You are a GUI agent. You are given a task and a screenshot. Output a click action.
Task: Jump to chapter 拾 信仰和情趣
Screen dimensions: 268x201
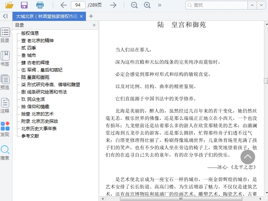click(35, 107)
